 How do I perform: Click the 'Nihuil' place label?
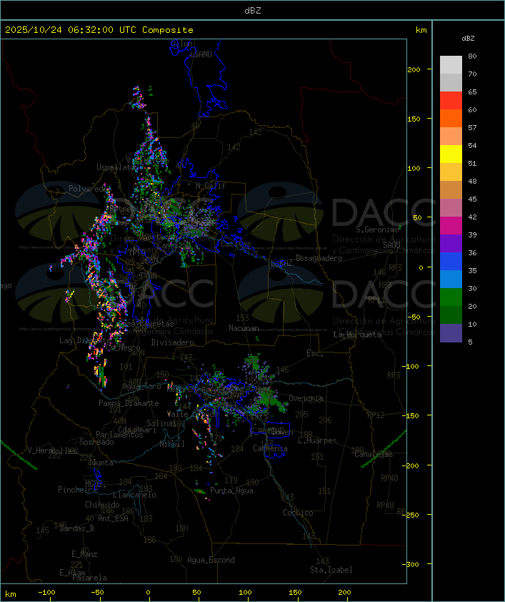[x=172, y=444]
